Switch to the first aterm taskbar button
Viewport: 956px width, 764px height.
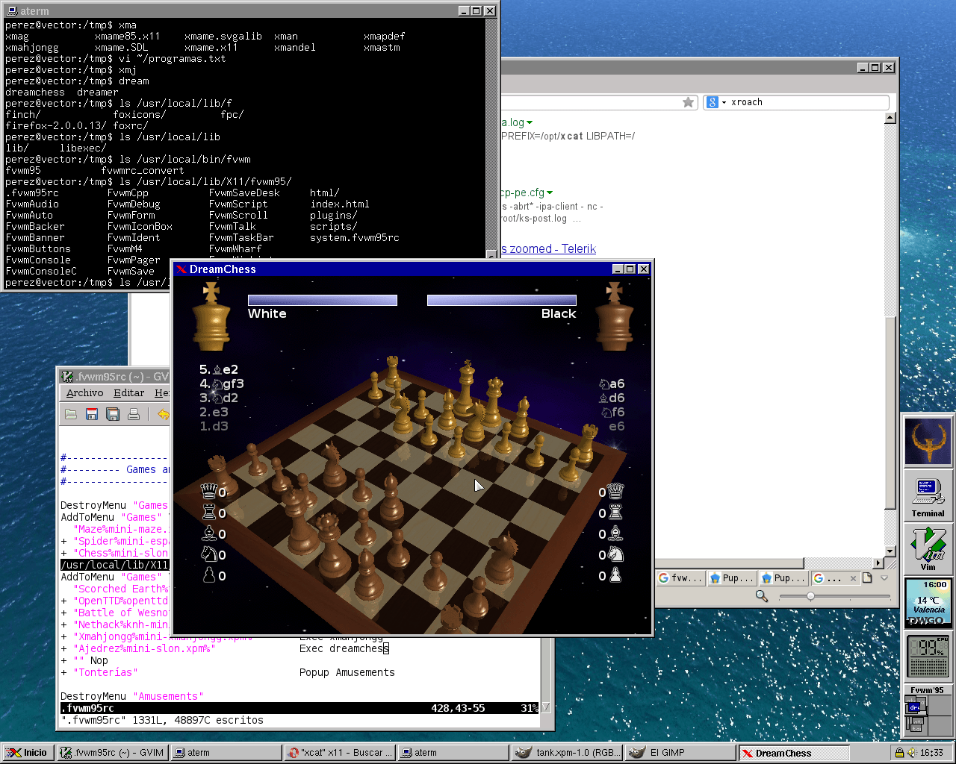tap(226, 753)
